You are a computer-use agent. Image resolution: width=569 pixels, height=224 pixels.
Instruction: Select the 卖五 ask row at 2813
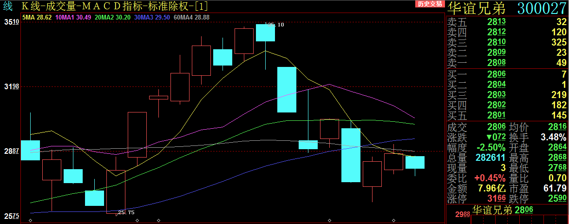coord(506,22)
